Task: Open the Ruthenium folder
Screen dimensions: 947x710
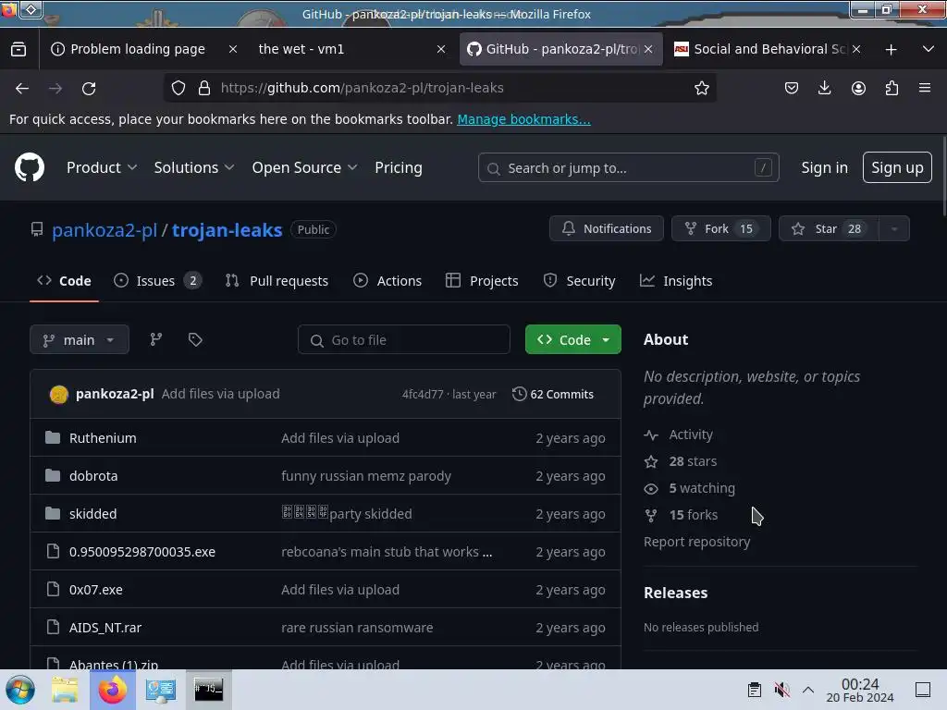Action: (103, 437)
